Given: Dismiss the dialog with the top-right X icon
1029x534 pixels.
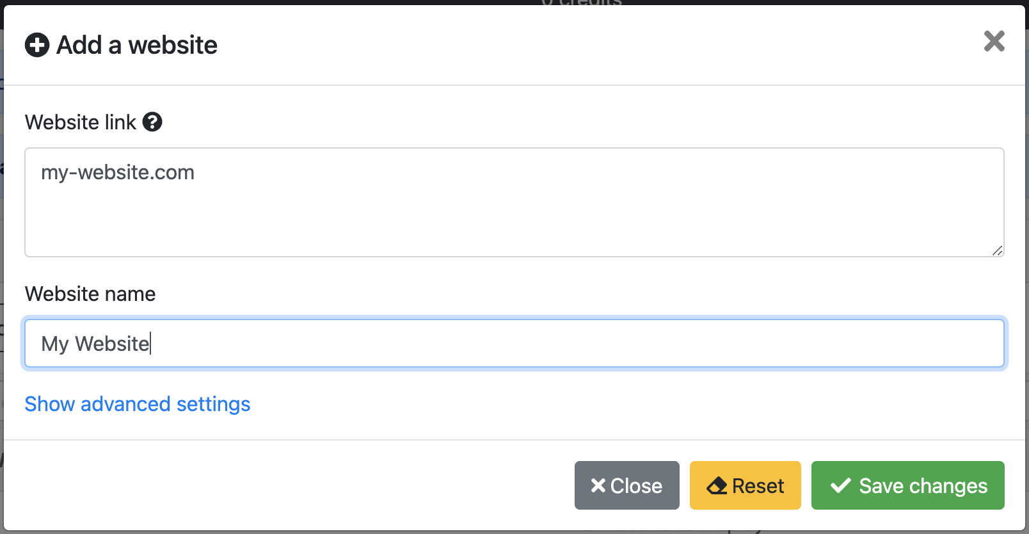Looking at the screenshot, I should [994, 41].
